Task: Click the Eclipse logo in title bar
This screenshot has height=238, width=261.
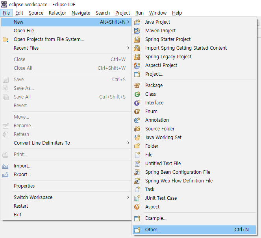Action: [4, 4]
